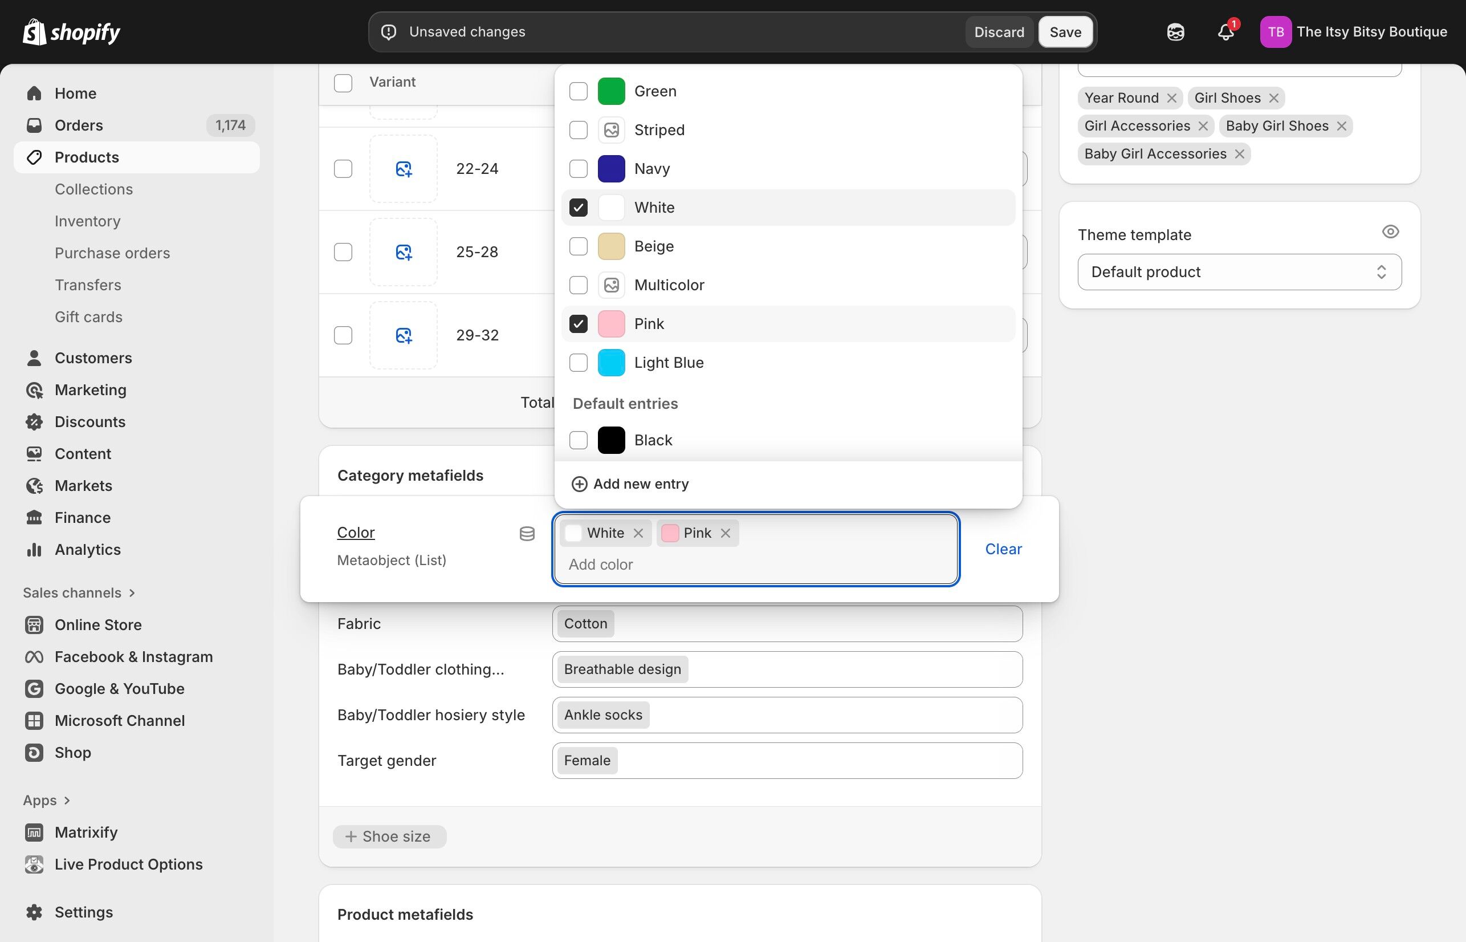The image size is (1466, 942).
Task: Go to the Collections page
Action: pyautogui.click(x=93, y=189)
